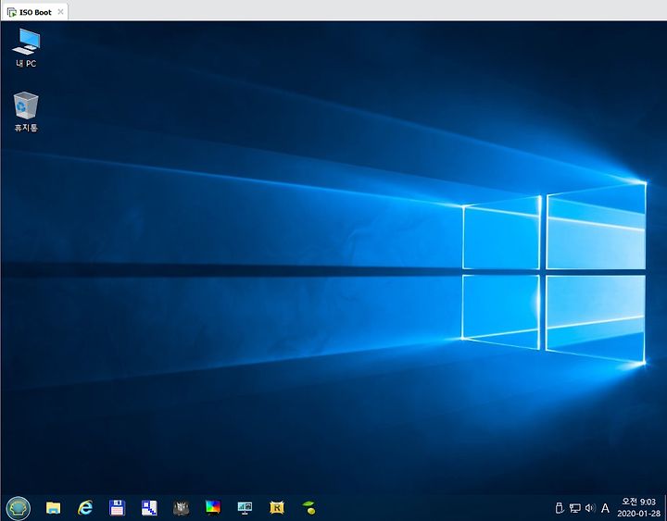Screen dimensions: 667x521
Task: Close the ISO Boot tab
Action: coord(60,12)
